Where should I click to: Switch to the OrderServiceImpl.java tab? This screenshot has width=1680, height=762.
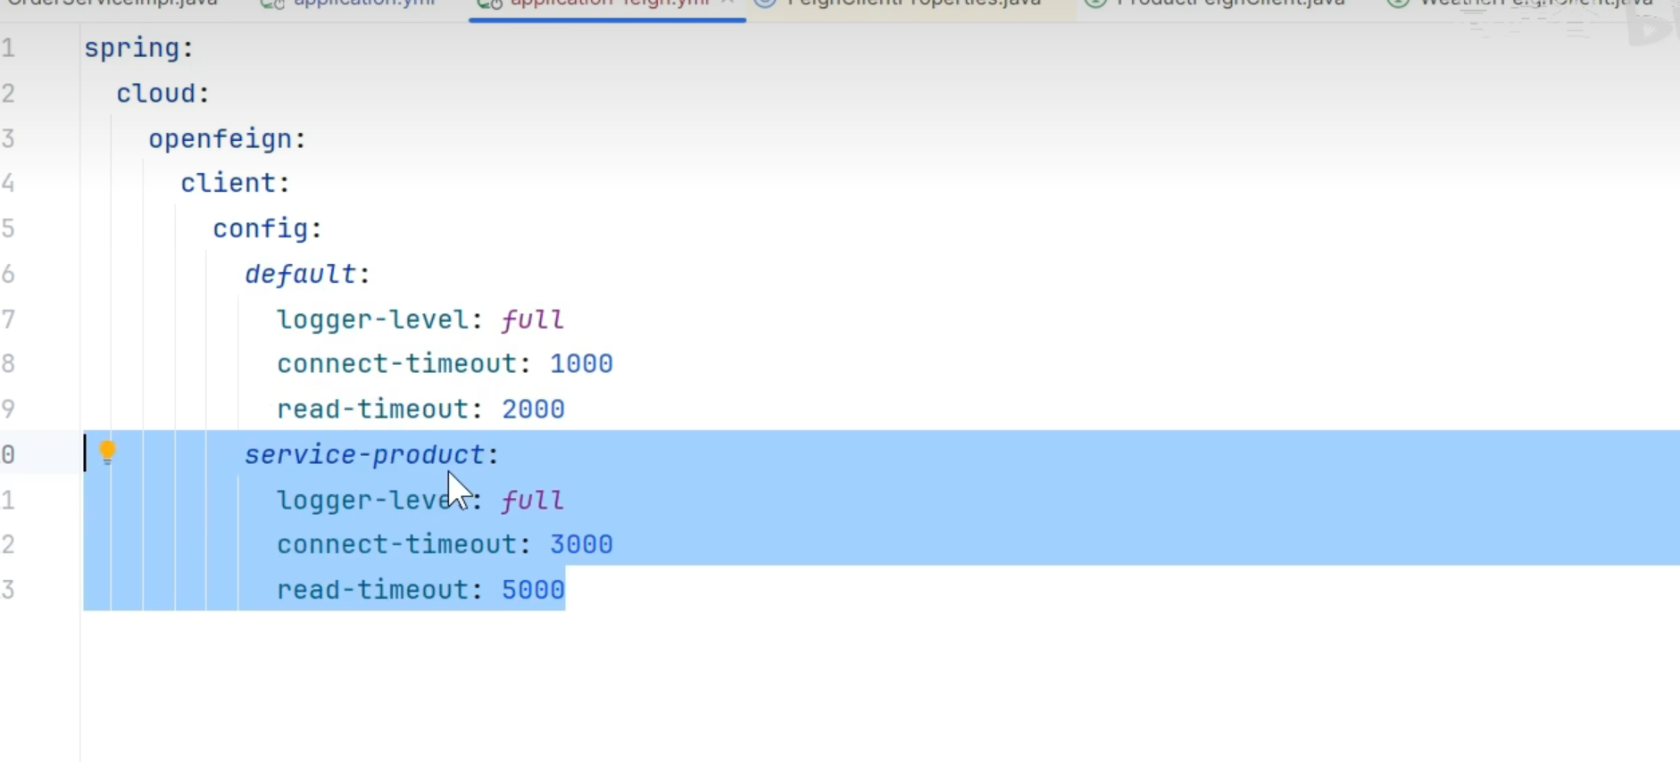point(112,4)
